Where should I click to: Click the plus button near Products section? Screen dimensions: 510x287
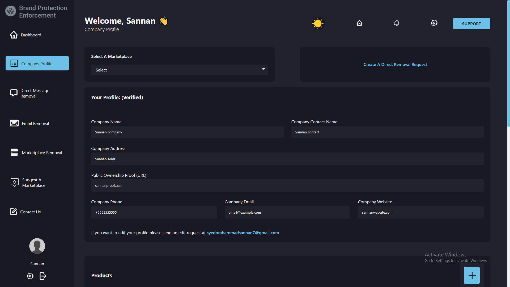pos(472,275)
